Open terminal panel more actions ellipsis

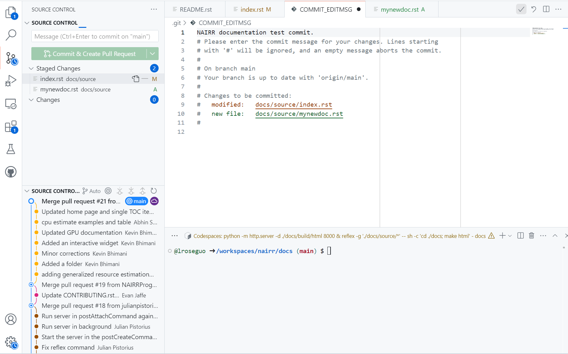click(543, 236)
